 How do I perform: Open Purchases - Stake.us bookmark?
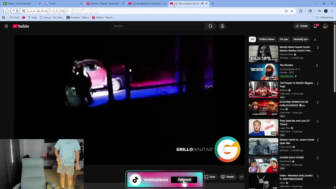tap(78, 18)
